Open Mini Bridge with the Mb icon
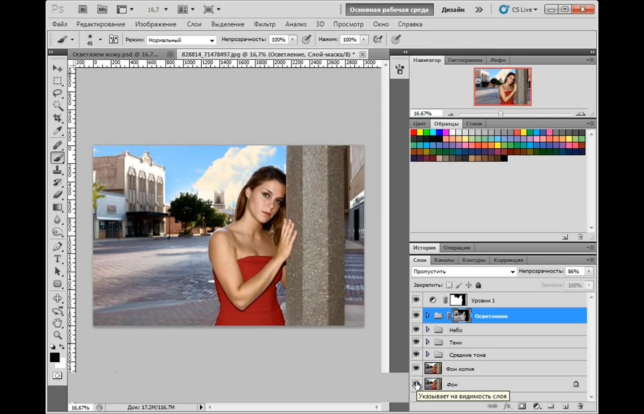This screenshot has width=644, height=414. (x=102, y=10)
